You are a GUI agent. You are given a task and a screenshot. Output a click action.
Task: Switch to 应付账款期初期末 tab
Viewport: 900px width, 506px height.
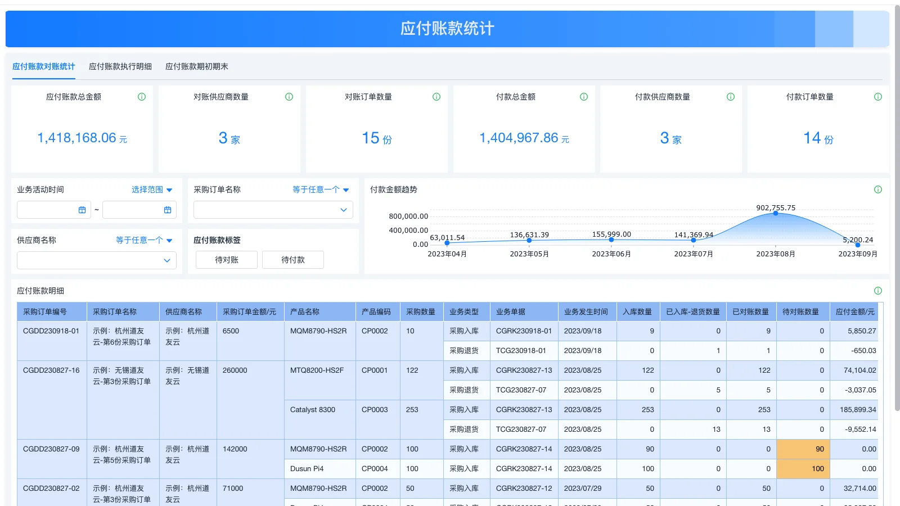pos(197,66)
